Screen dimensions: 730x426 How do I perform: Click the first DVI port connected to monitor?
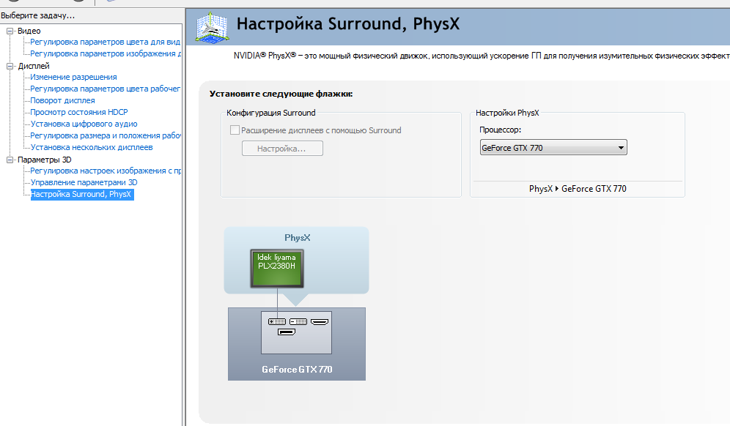coord(277,321)
